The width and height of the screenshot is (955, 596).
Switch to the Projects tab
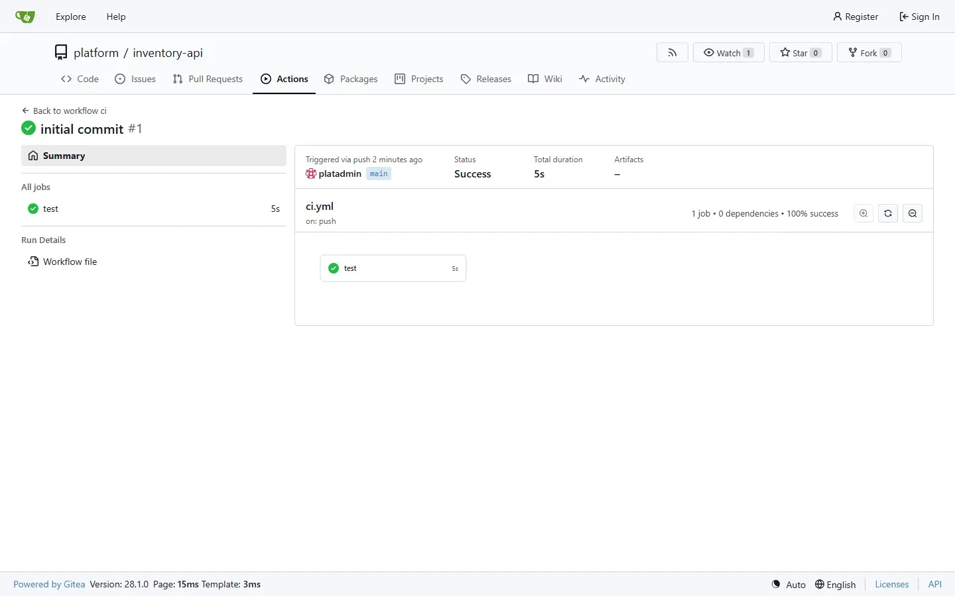pos(419,79)
